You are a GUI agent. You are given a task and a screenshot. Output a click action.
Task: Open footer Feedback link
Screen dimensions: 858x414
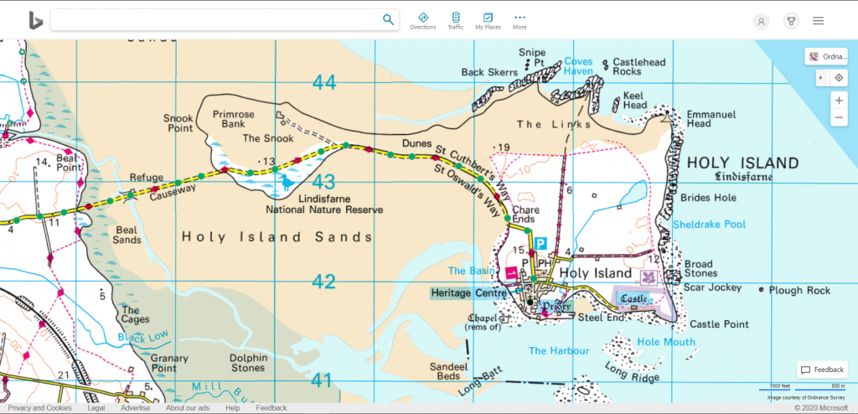click(271, 408)
